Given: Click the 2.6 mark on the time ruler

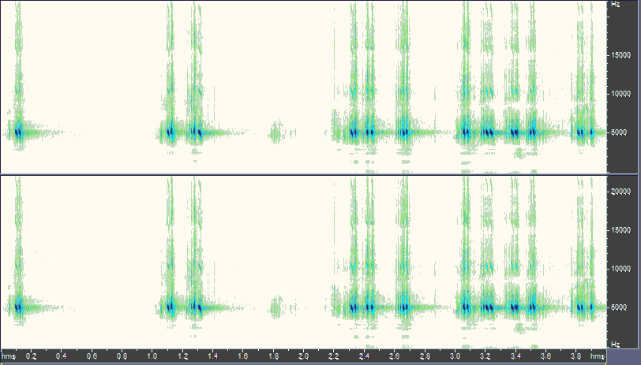Looking at the screenshot, I should pos(394,356).
